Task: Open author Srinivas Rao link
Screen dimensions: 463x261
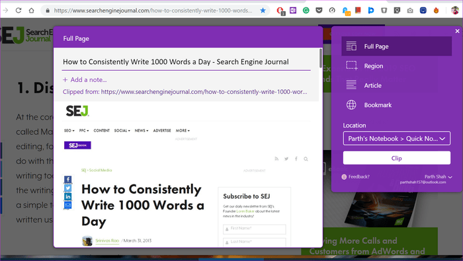Action: click(x=107, y=241)
